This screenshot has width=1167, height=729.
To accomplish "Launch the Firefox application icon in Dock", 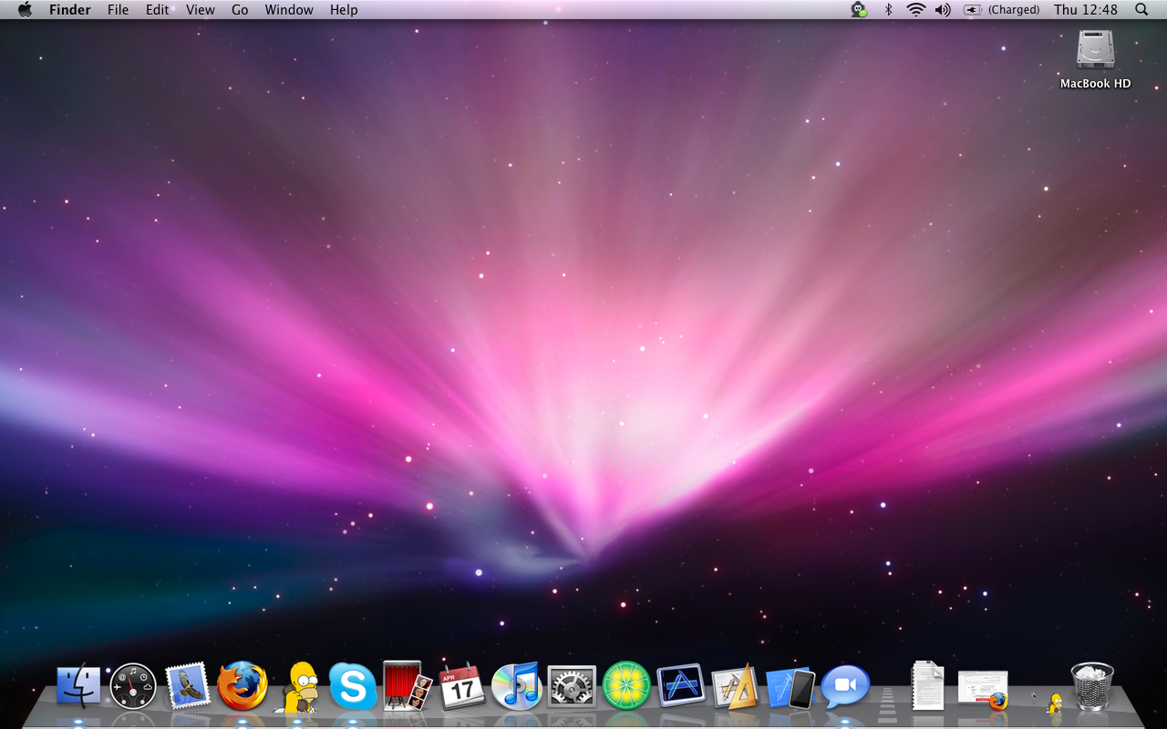I will [x=243, y=685].
